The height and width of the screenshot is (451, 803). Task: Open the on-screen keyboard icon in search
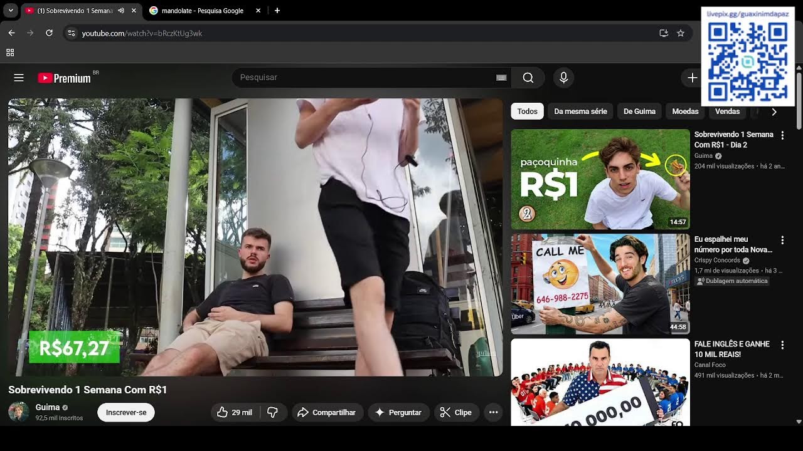click(x=501, y=78)
